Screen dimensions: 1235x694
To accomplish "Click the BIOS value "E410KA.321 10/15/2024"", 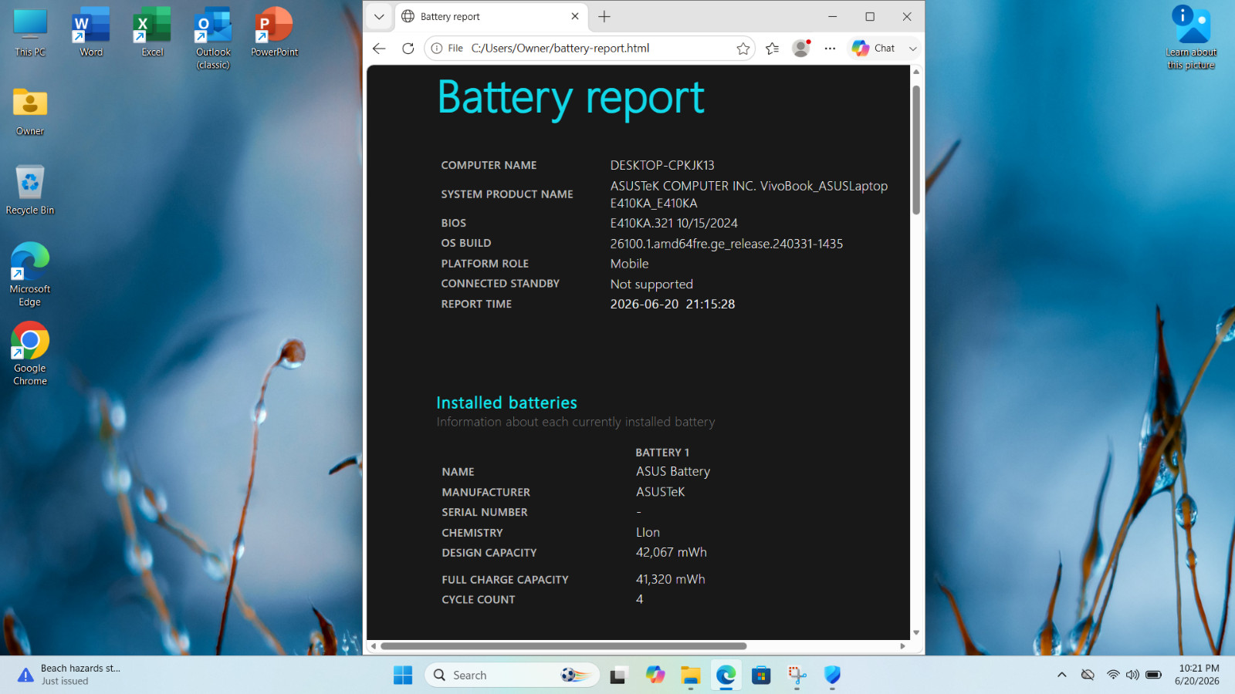I will pos(674,223).
